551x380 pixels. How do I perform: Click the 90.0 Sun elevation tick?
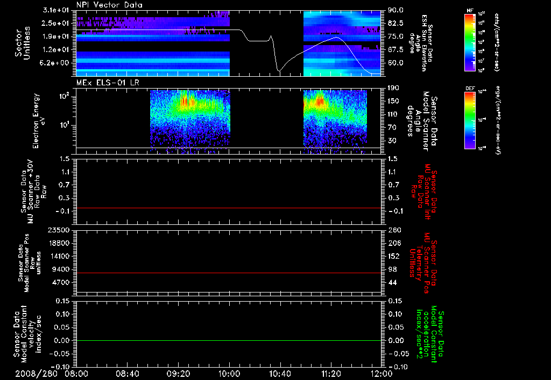pyautogui.click(x=395, y=10)
